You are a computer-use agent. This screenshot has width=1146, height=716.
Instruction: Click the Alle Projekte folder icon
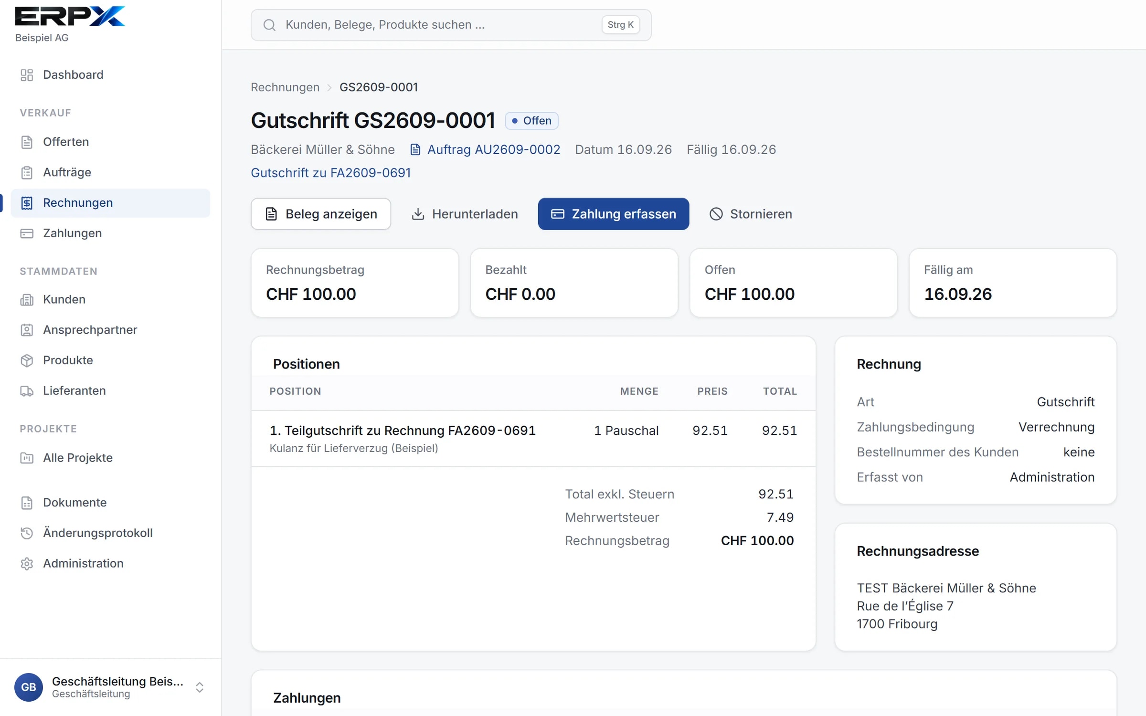(x=27, y=458)
